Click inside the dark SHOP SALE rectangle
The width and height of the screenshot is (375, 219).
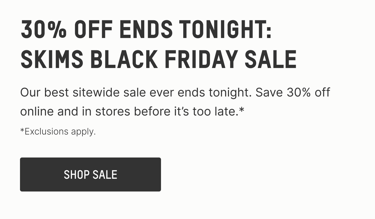tap(90, 174)
